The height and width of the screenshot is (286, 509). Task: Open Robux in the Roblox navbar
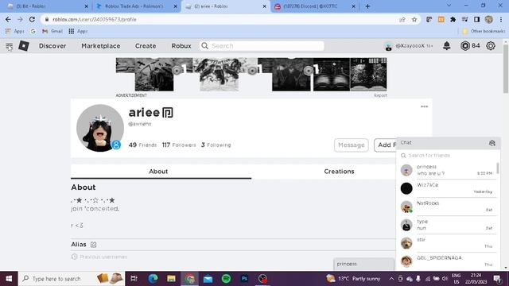tap(181, 46)
